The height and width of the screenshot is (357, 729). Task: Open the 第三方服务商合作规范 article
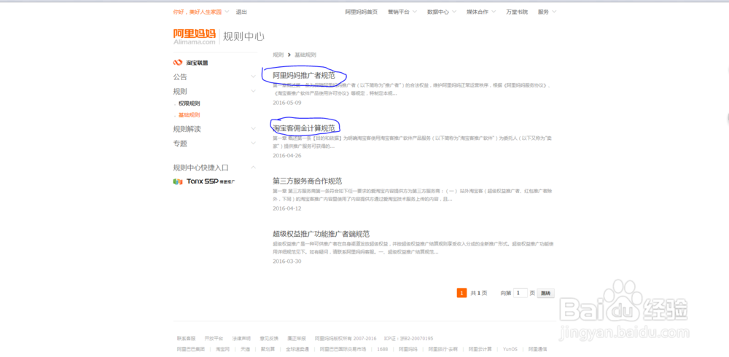[x=308, y=181]
